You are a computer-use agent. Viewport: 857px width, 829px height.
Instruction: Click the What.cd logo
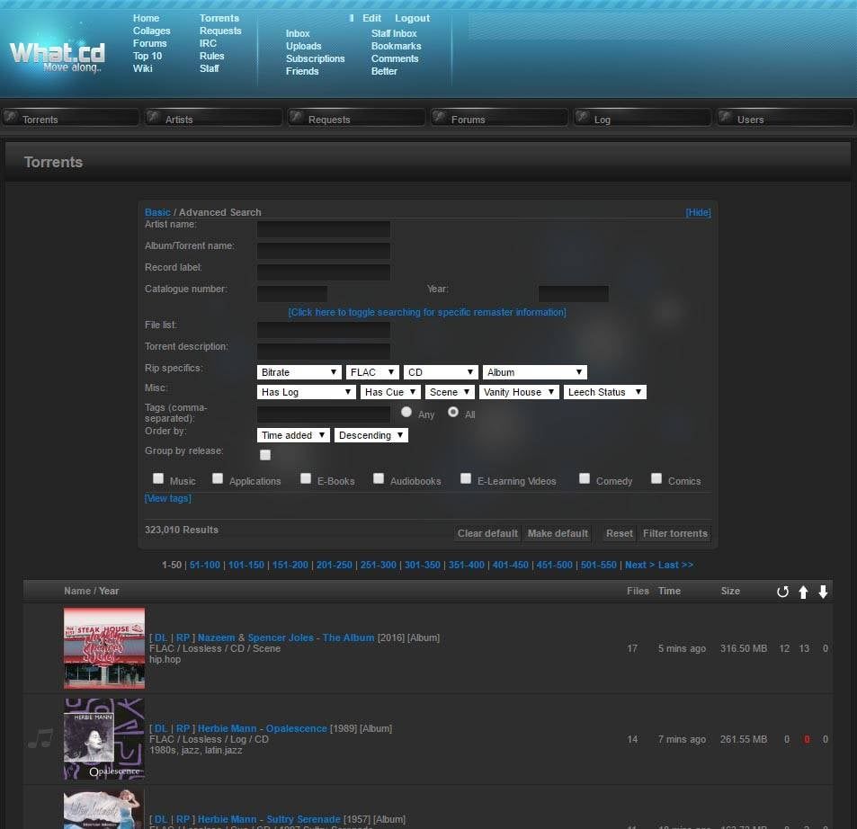[x=58, y=56]
